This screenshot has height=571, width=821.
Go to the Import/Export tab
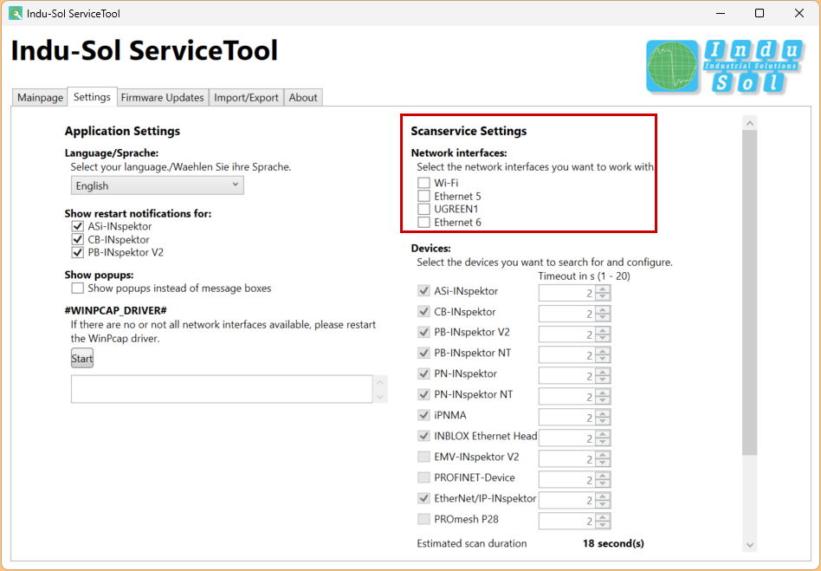(246, 97)
